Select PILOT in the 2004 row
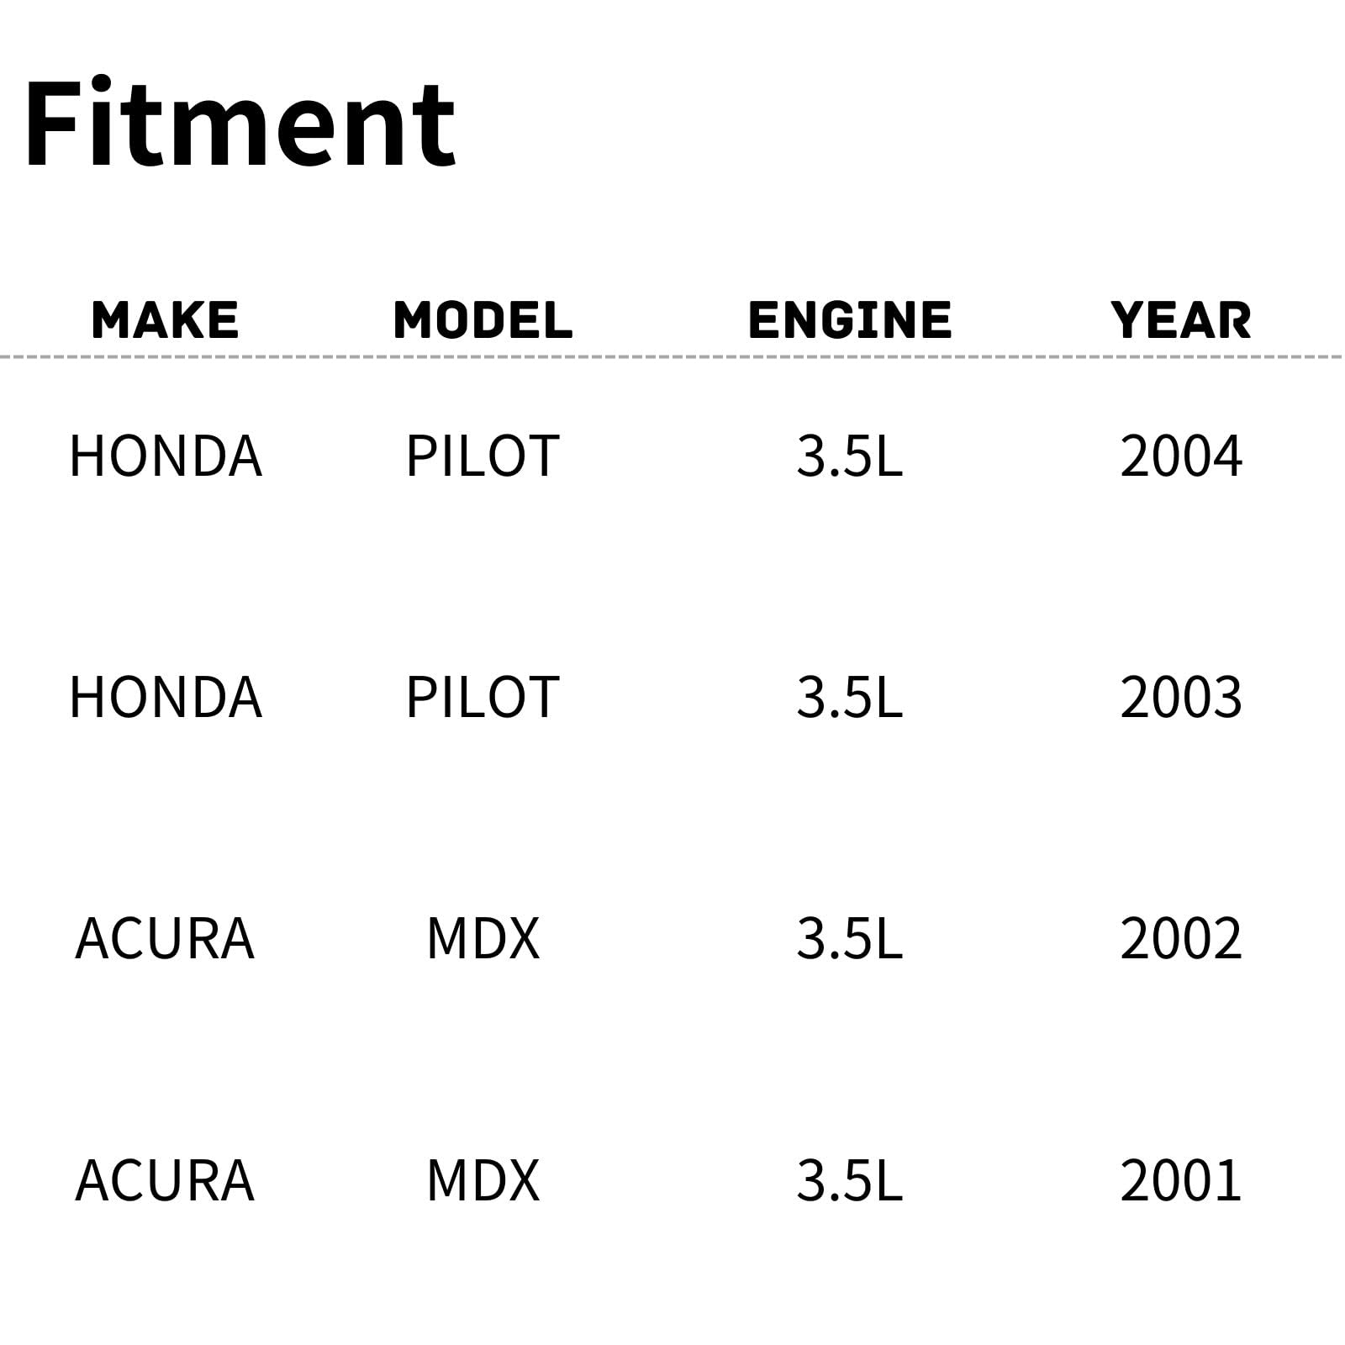The image size is (1345, 1345). (483, 456)
